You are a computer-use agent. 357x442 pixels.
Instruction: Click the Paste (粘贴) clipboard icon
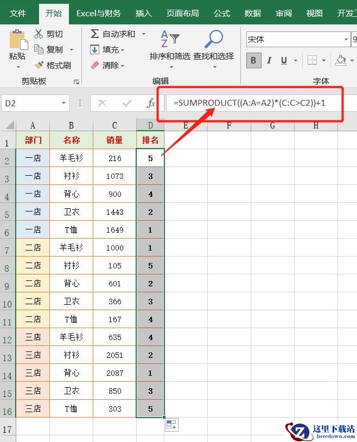pos(18,40)
